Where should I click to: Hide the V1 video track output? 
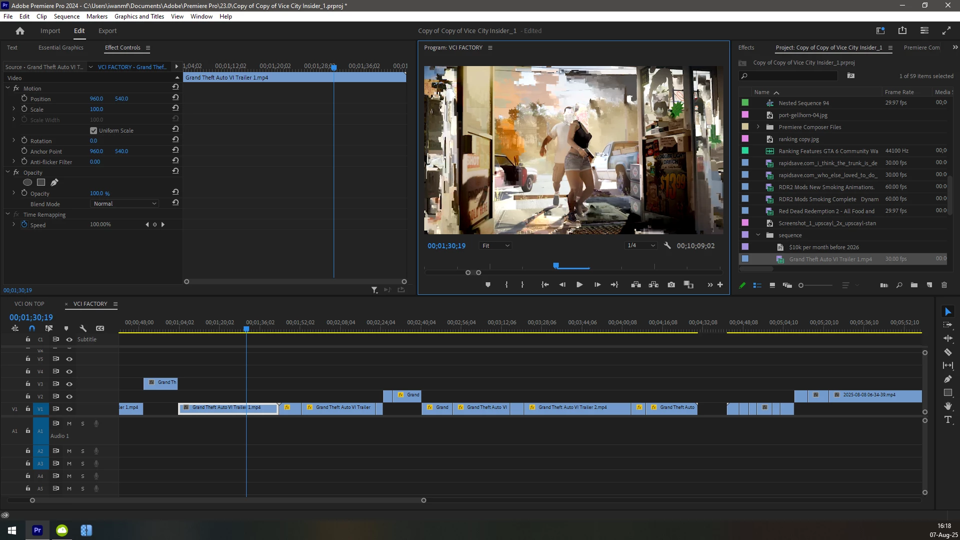point(70,409)
